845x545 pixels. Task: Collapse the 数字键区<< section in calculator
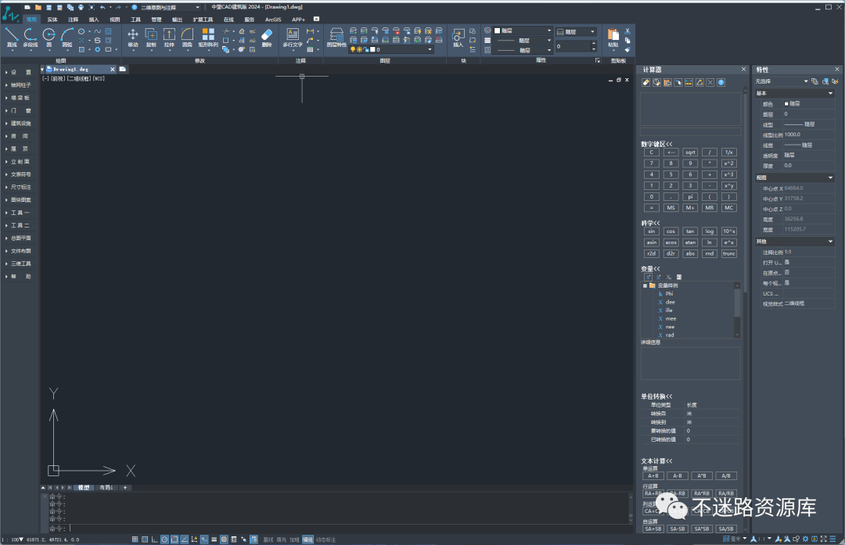tap(656, 144)
